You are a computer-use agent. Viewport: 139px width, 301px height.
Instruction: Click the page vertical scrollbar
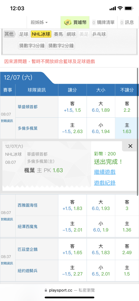pos(138,132)
